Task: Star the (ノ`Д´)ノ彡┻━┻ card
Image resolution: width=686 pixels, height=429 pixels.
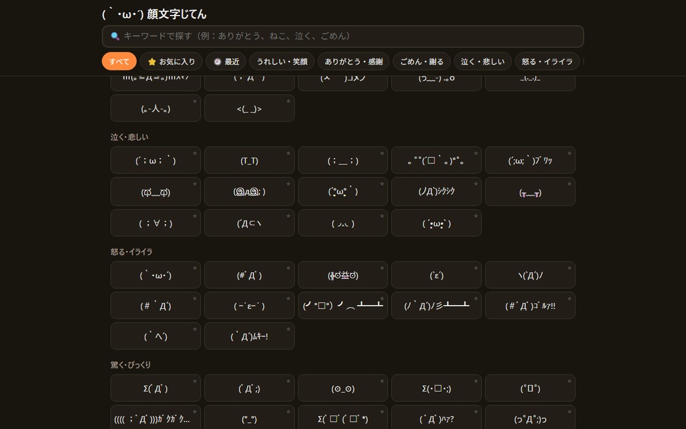Action: click(x=476, y=298)
